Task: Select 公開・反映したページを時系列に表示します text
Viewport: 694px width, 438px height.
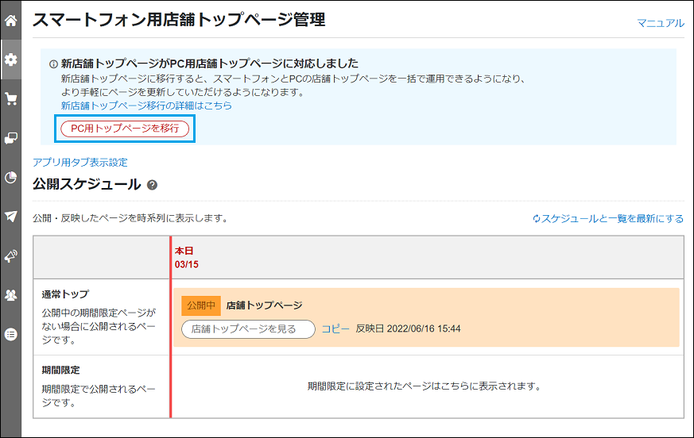Action: pyautogui.click(x=130, y=218)
